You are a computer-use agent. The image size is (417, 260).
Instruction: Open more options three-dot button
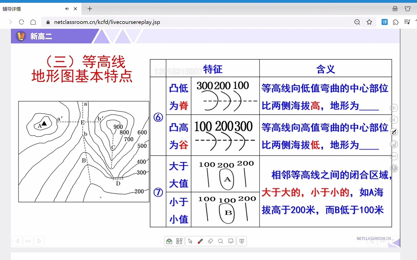[394, 156]
